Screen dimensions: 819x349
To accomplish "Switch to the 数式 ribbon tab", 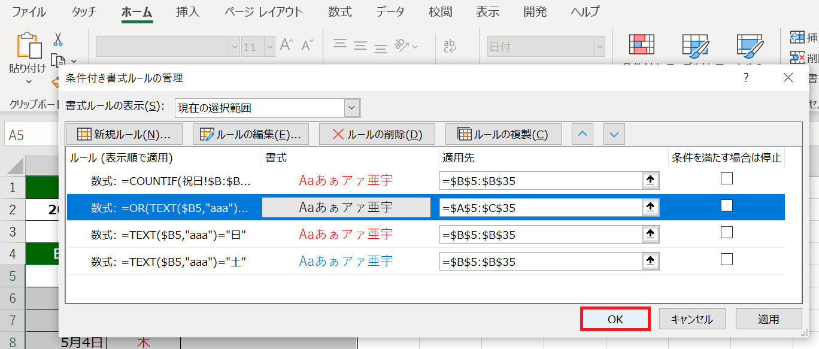I will click(x=340, y=12).
